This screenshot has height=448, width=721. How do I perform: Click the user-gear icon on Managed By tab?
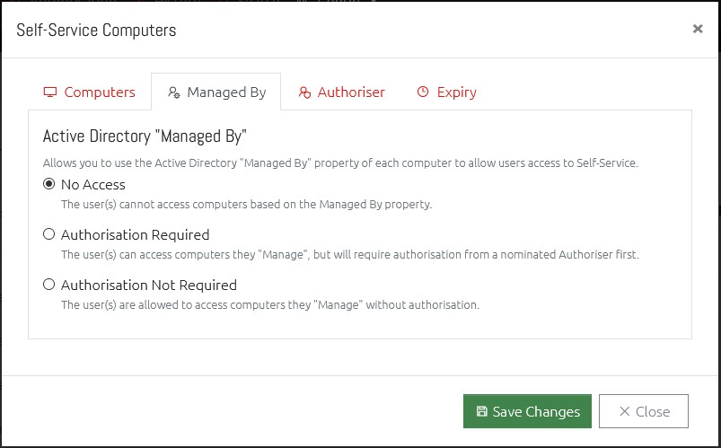pos(174,92)
